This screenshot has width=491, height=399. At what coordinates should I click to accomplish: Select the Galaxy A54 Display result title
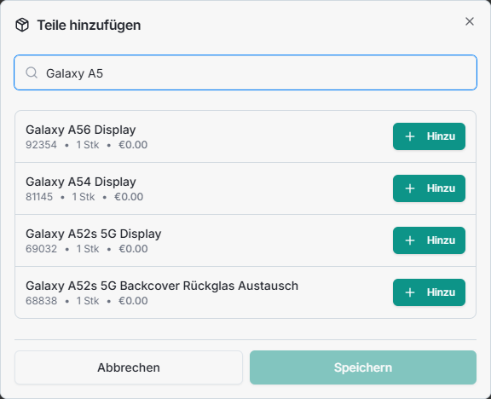[81, 182]
